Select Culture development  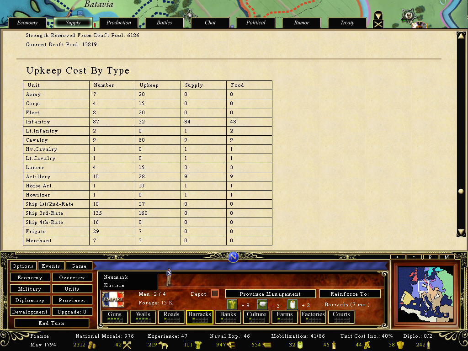[x=256, y=317]
